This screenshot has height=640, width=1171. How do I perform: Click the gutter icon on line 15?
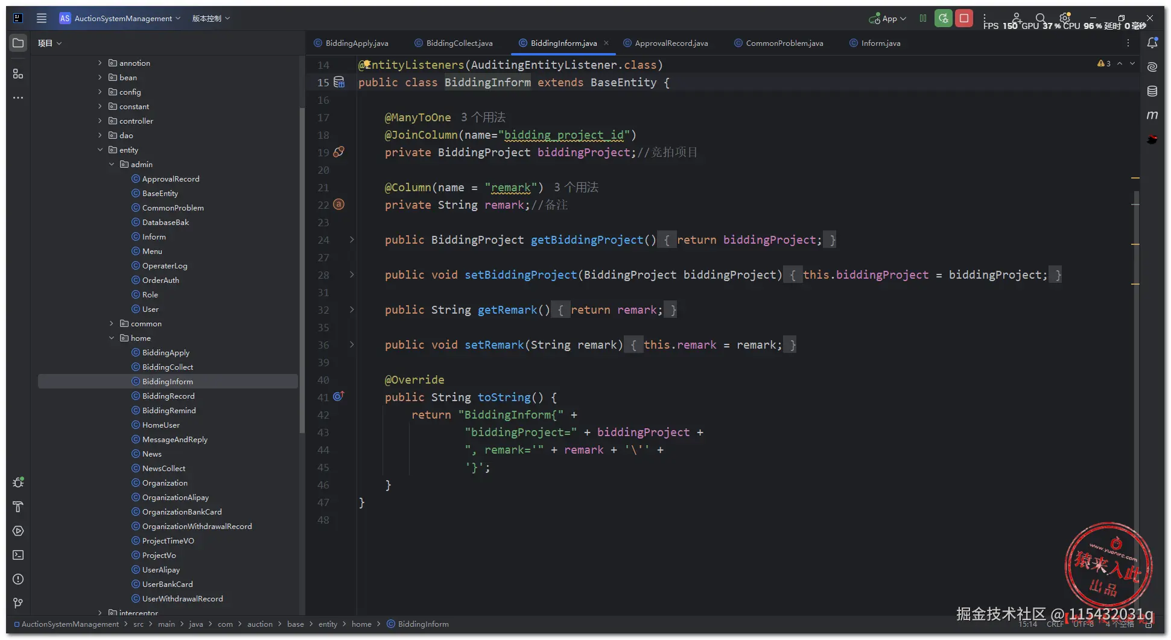pos(339,82)
